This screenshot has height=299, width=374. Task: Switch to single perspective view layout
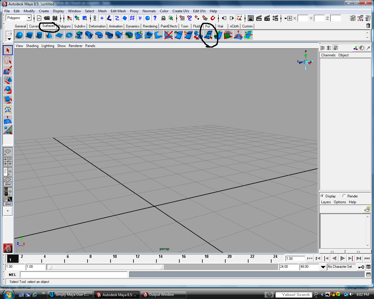(8, 152)
